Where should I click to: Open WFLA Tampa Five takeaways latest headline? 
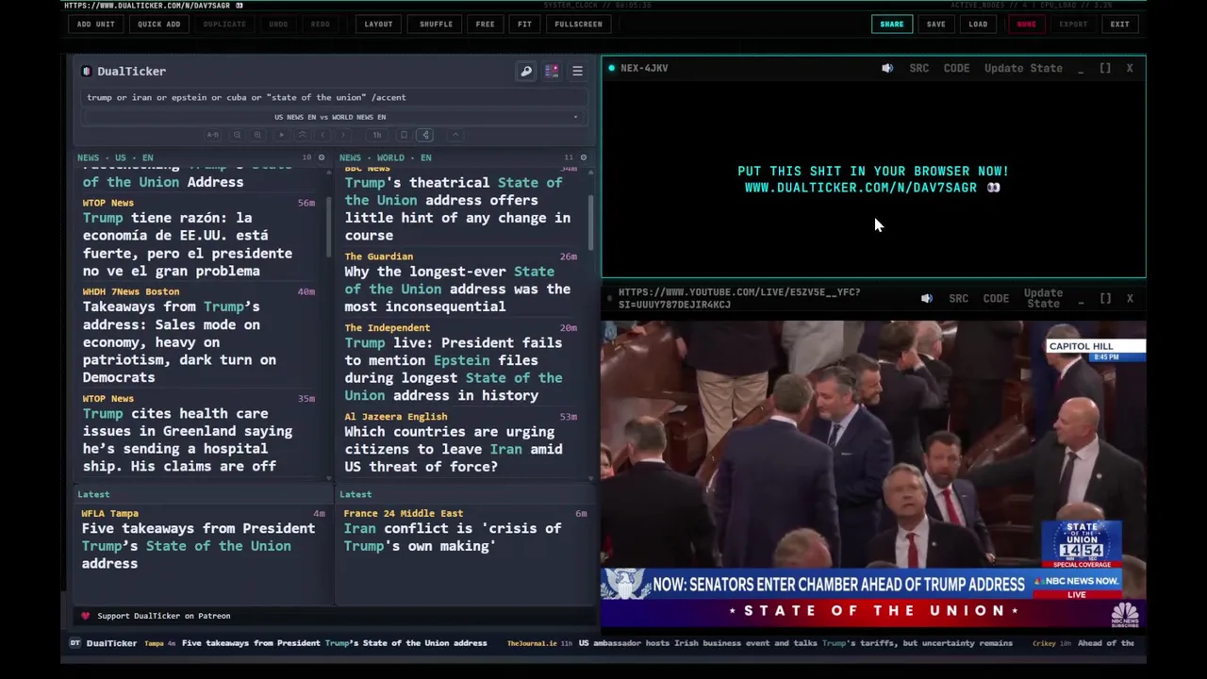tap(198, 545)
